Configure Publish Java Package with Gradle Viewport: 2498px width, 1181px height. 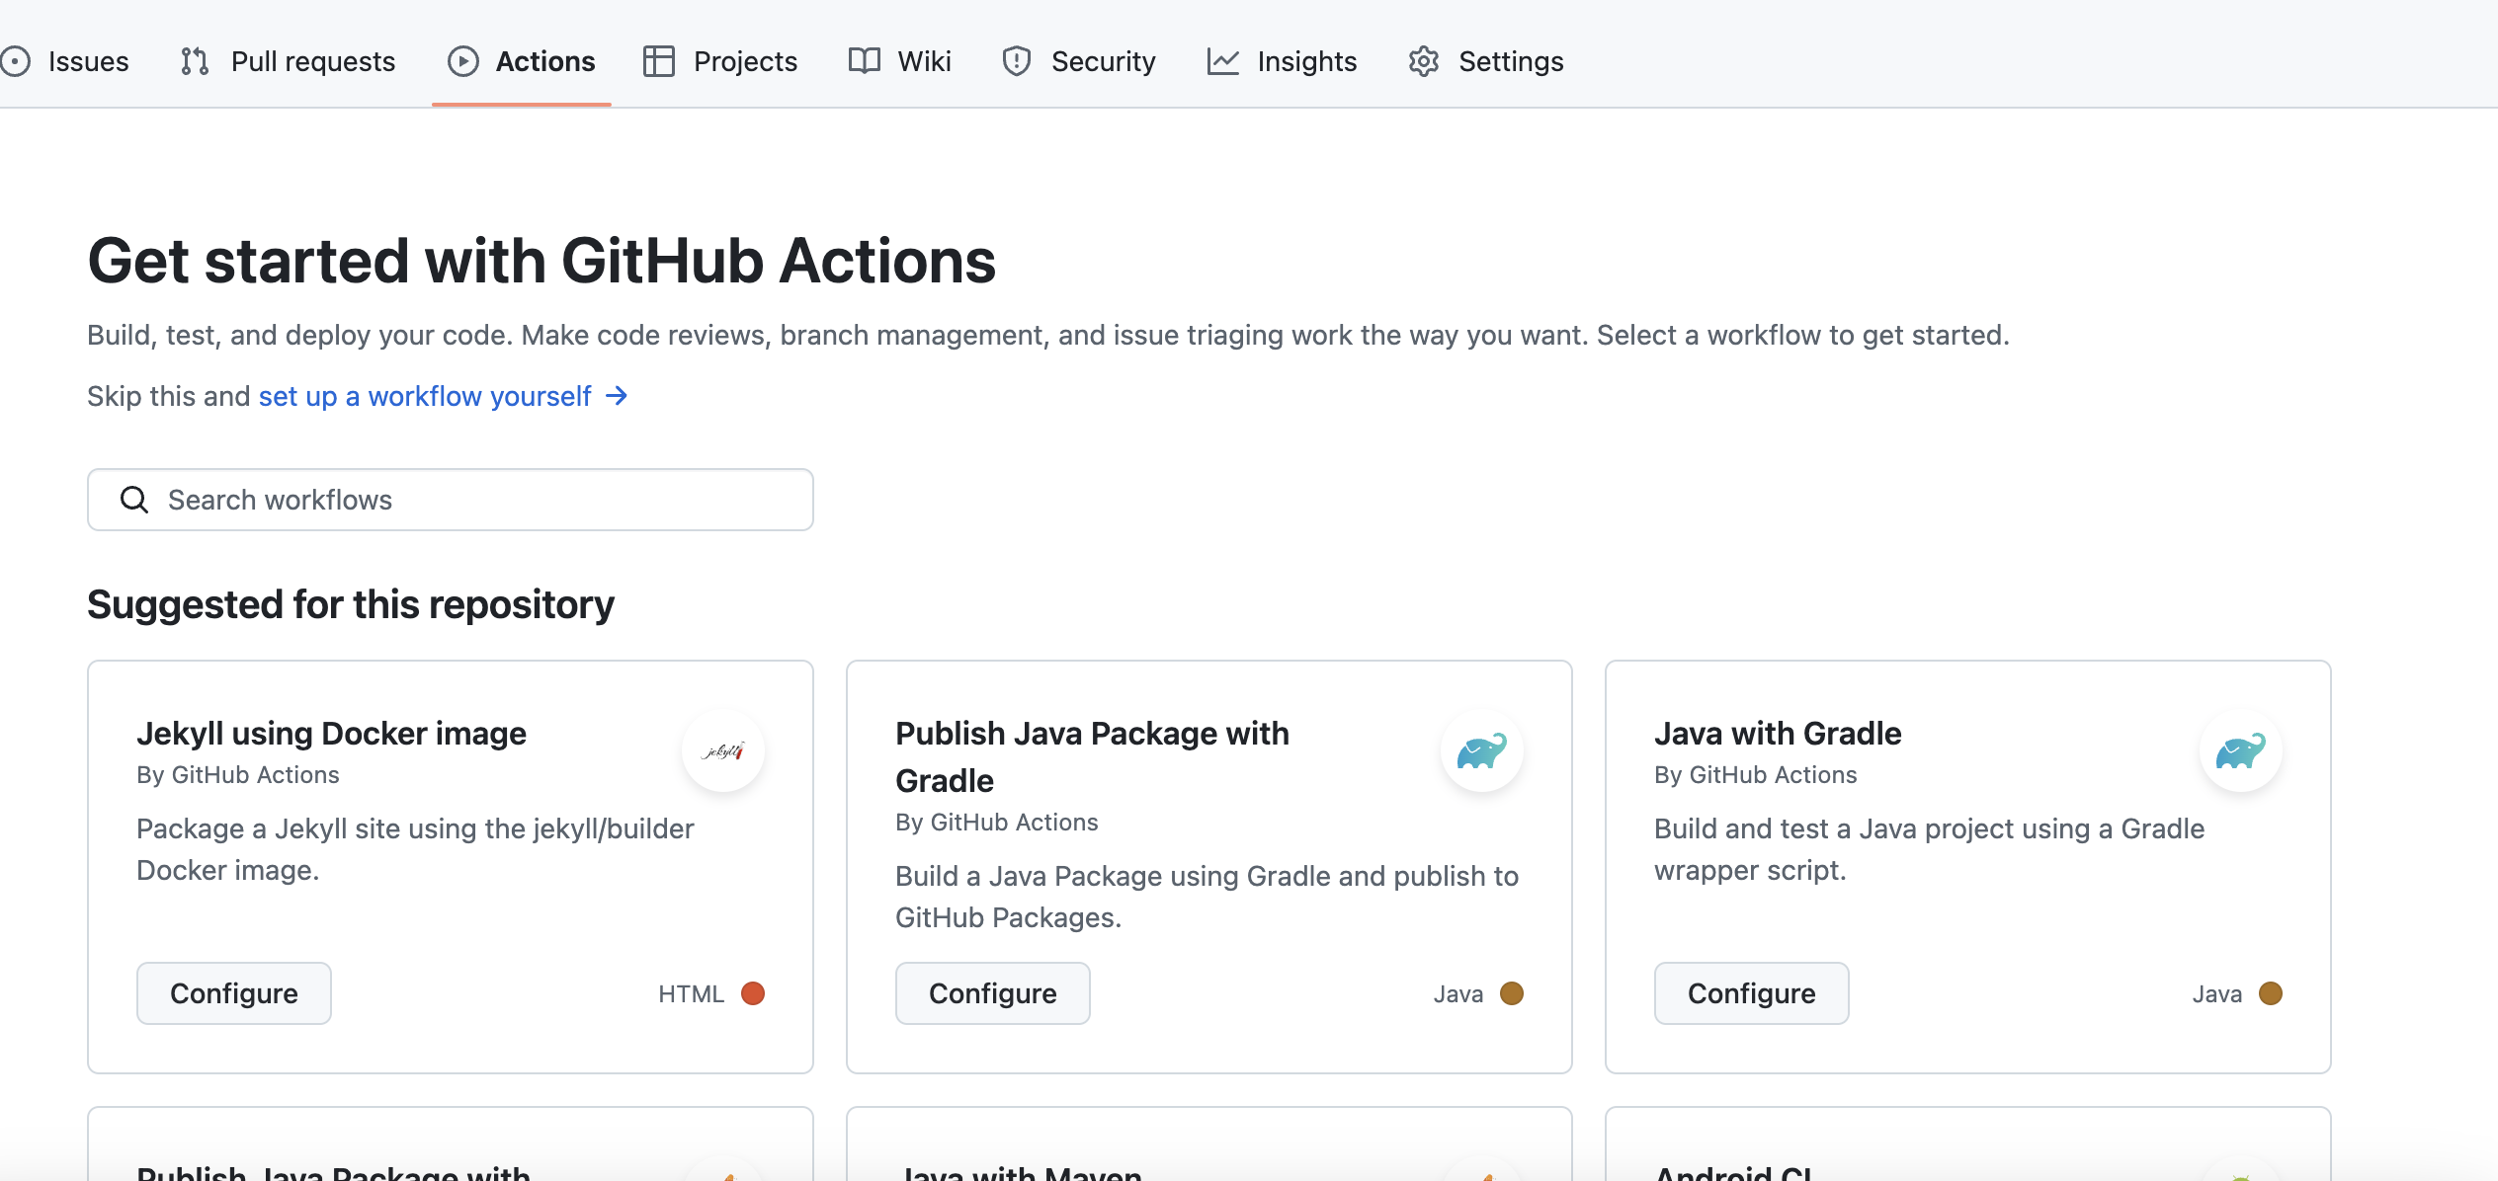(x=992, y=993)
